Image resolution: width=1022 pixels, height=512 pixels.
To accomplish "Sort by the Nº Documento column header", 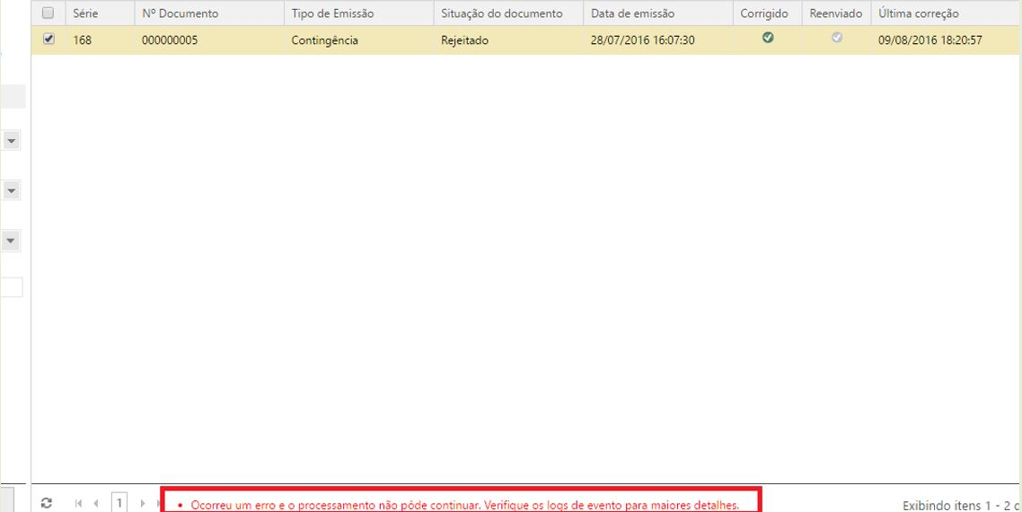I will coord(180,13).
